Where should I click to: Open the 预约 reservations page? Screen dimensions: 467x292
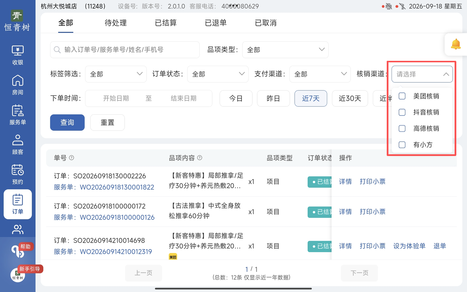click(18, 175)
